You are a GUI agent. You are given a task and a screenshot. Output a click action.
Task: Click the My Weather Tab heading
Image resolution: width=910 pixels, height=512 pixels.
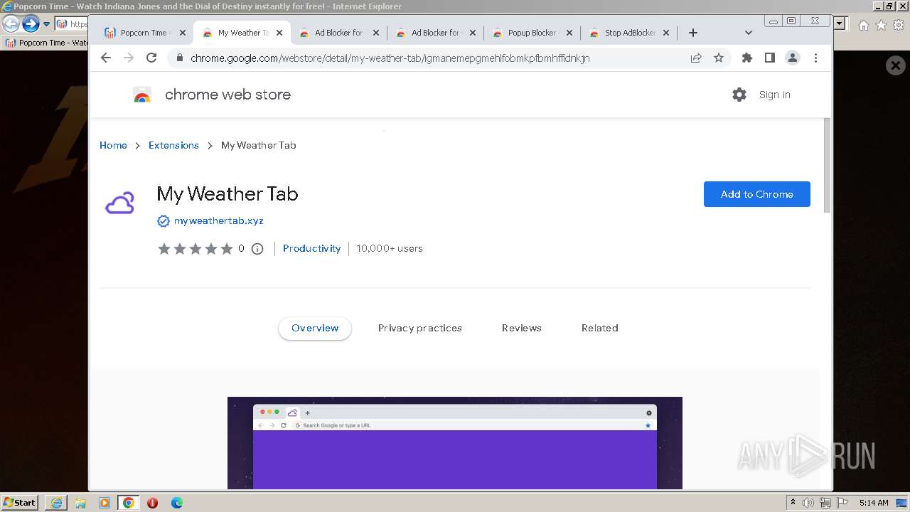coord(227,193)
